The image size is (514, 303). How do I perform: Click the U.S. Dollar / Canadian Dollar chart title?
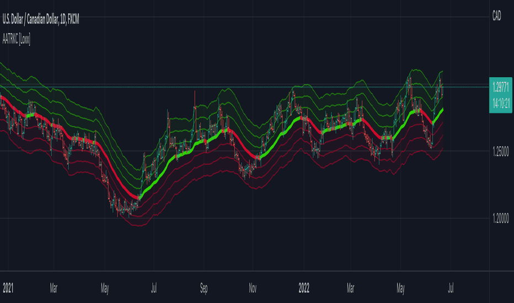[x=41, y=20]
